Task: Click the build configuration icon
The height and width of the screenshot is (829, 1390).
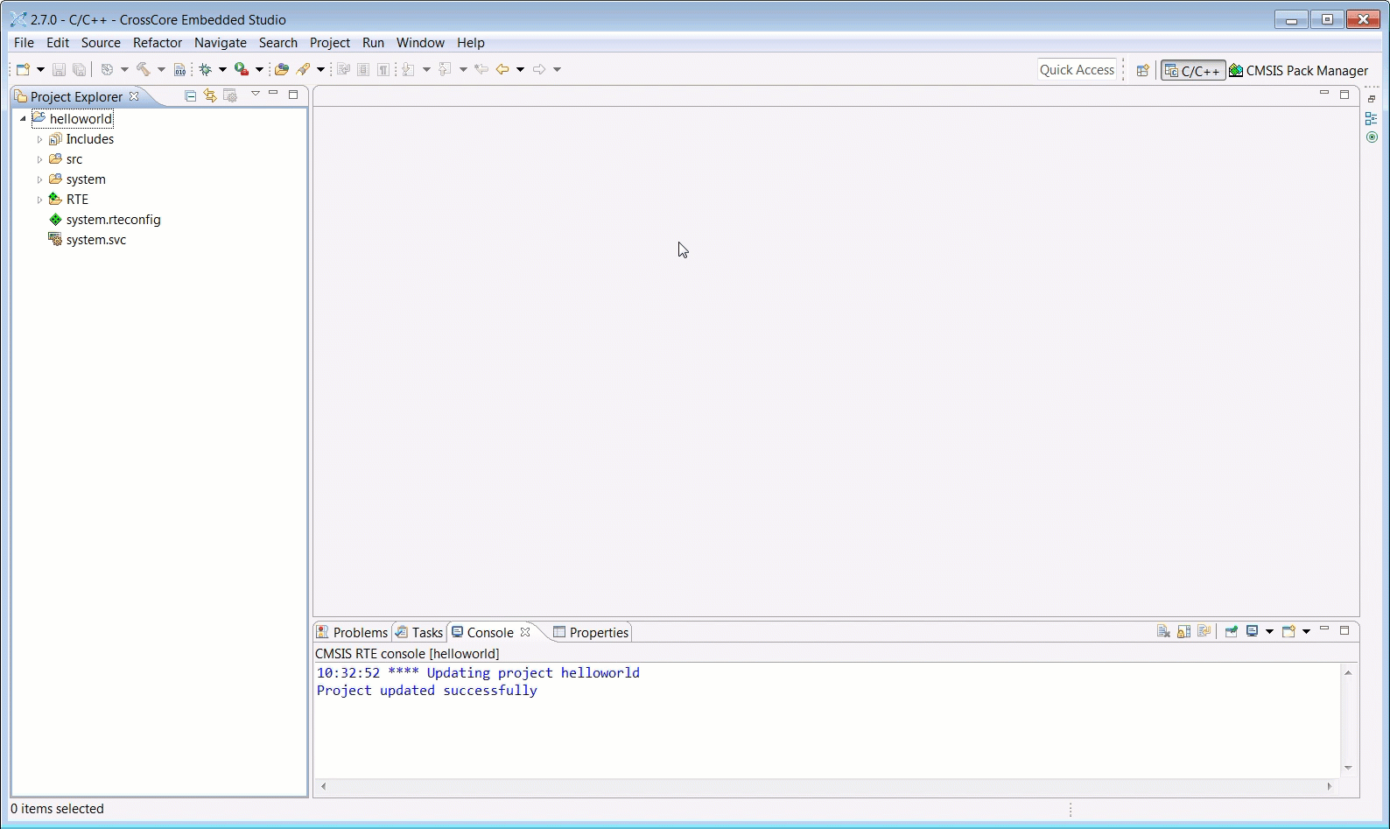Action: click(107, 69)
